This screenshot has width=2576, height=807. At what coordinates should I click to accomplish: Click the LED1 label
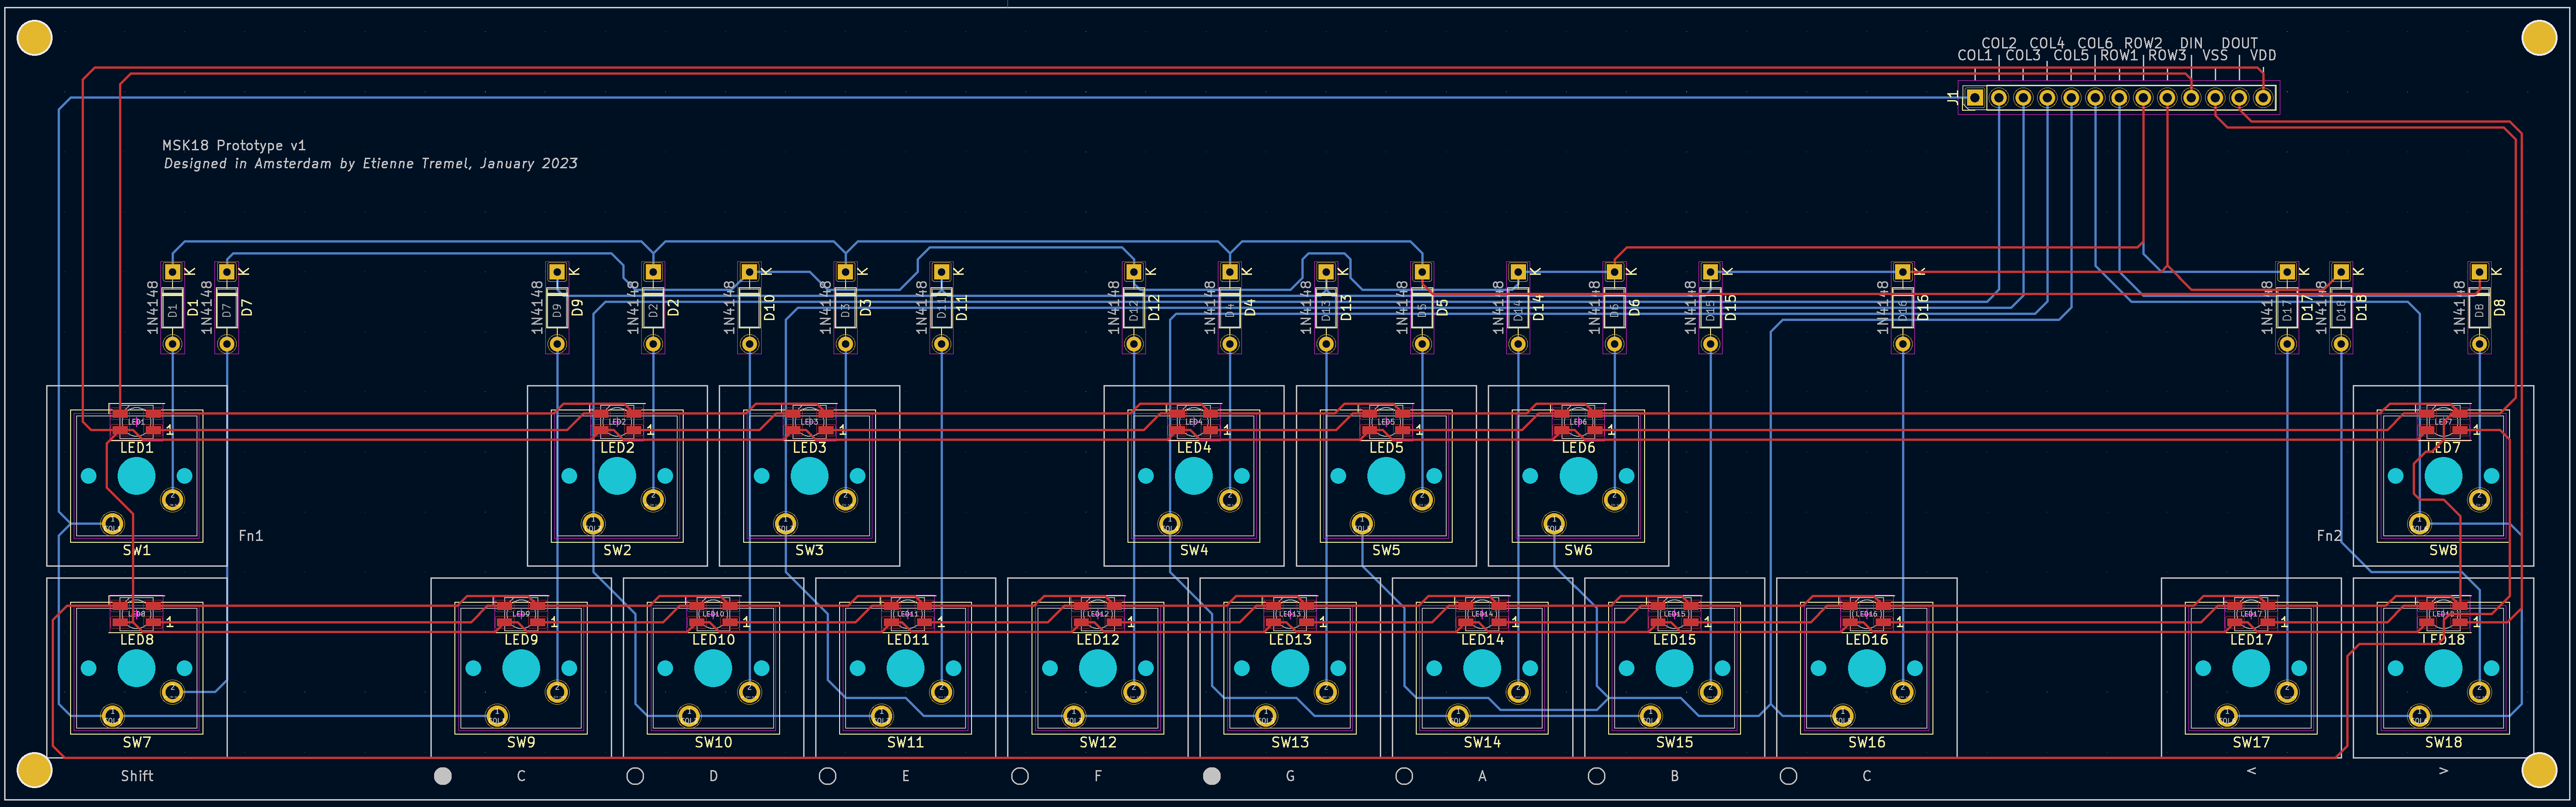(137, 448)
